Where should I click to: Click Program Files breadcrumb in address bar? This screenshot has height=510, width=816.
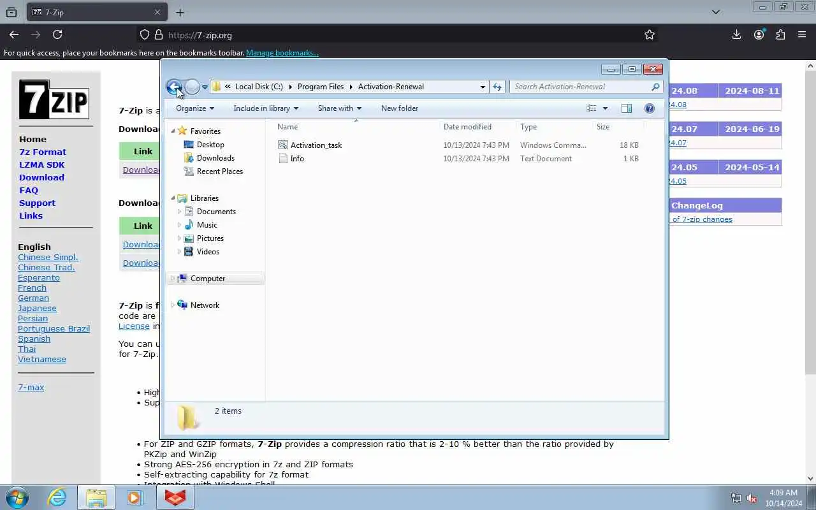321,87
